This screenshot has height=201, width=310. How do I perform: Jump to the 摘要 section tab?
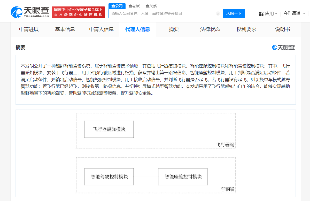click(174, 29)
